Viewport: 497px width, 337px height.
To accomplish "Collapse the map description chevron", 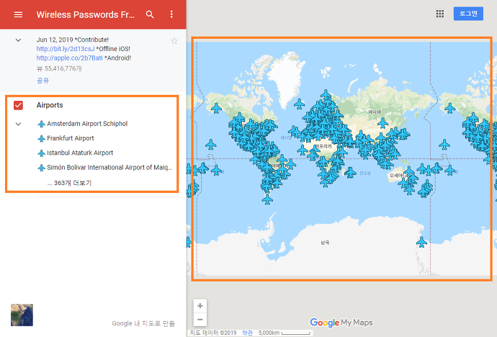I will point(19,40).
